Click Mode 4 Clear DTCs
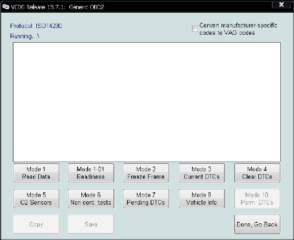Viewport: 294px width, 240px height. click(x=257, y=173)
